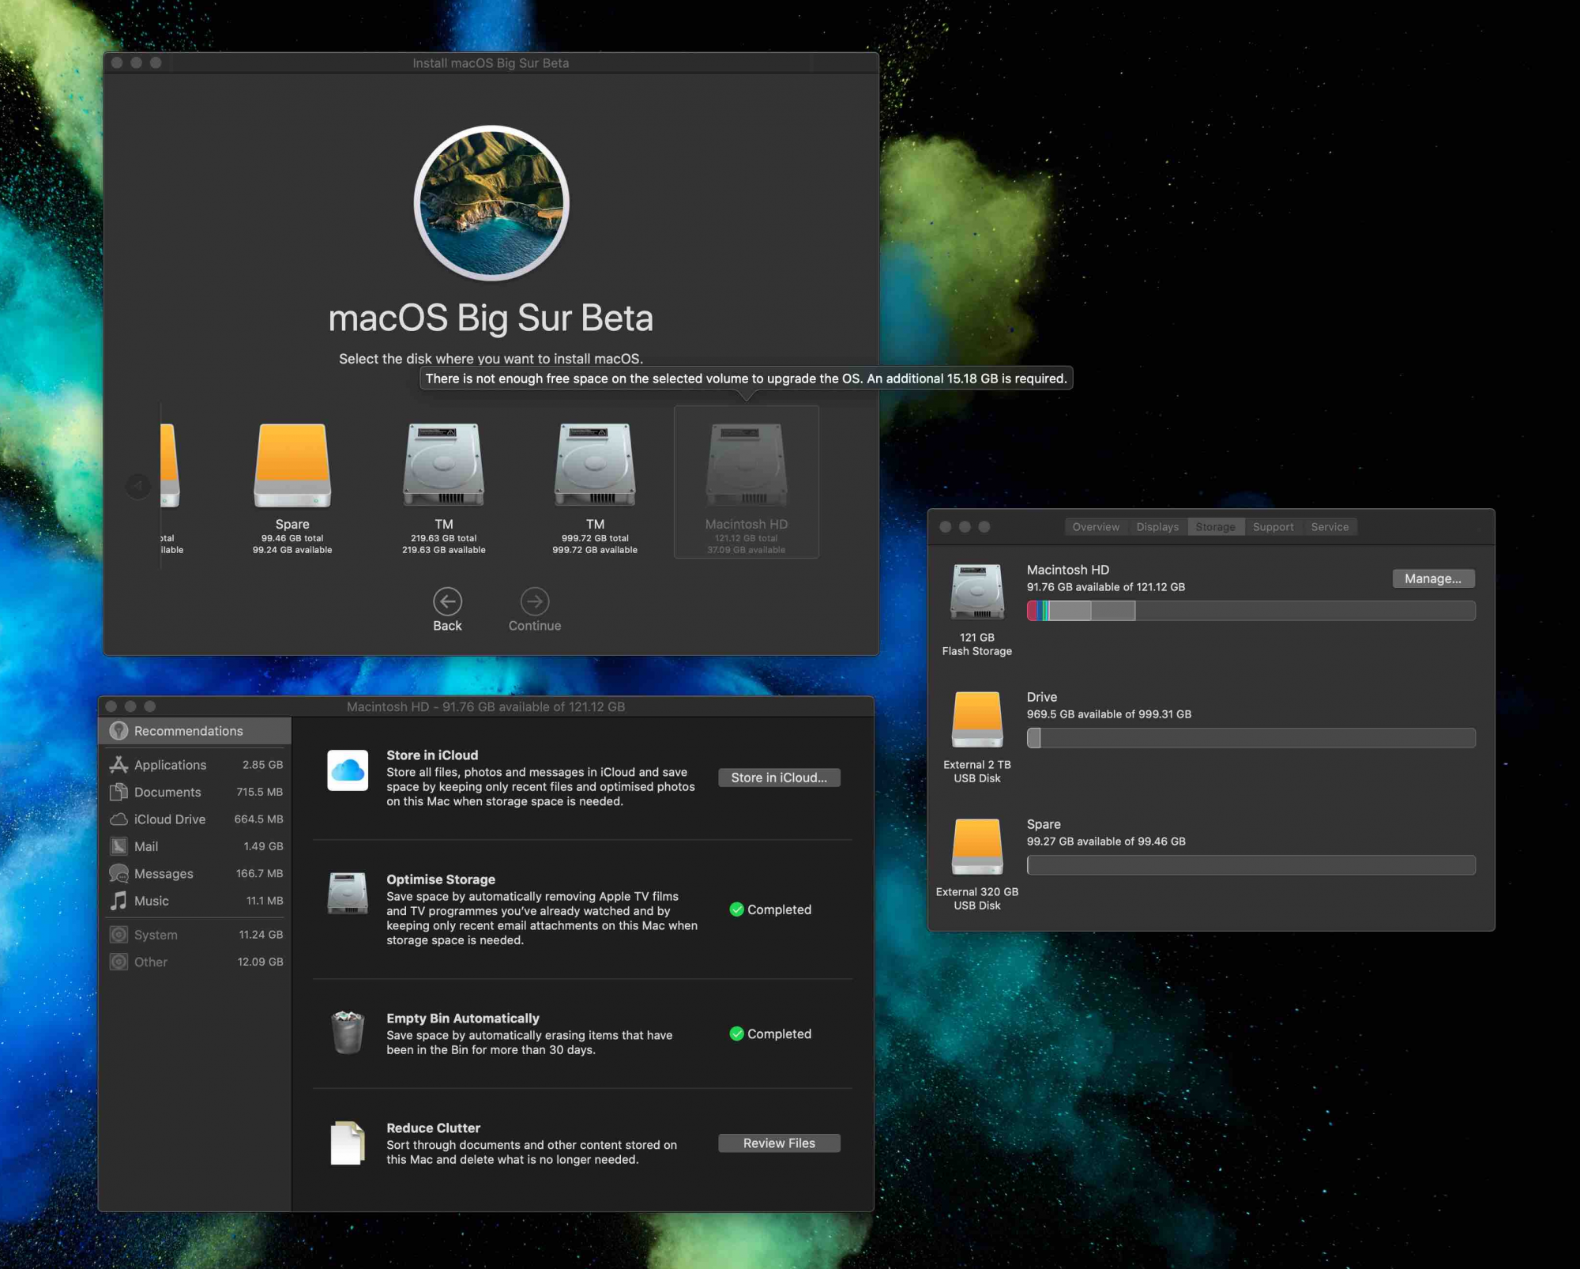This screenshot has height=1269, width=1580.
Task: Select the Storage tab
Action: click(x=1215, y=527)
